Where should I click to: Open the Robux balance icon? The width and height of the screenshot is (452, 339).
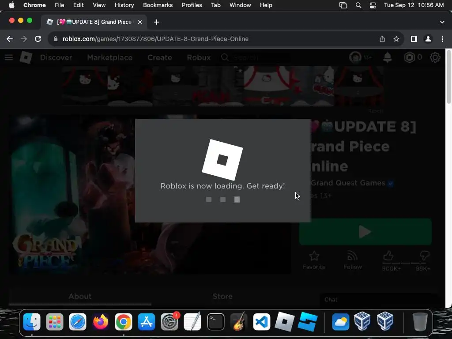click(409, 57)
